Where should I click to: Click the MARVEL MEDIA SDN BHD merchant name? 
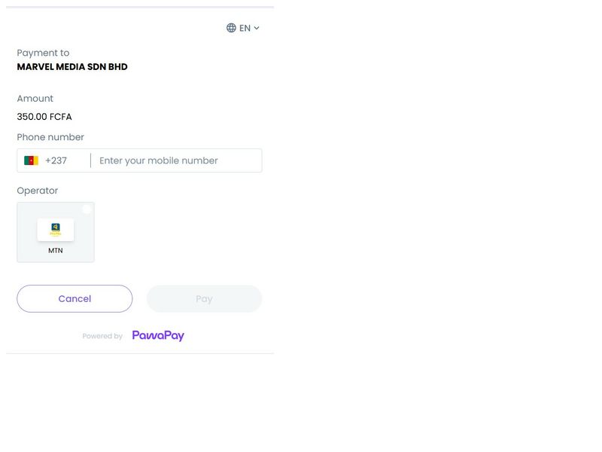click(72, 67)
